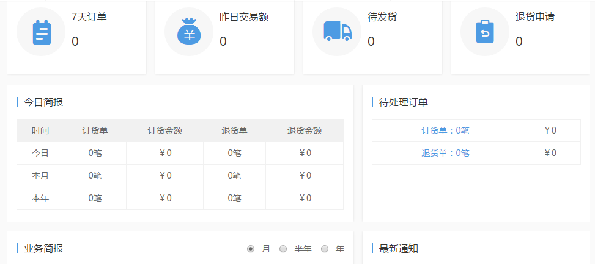Click the ¥0 amount beside 退货单：0笔
Viewport: 595px width, 264px height.
(550, 153)
